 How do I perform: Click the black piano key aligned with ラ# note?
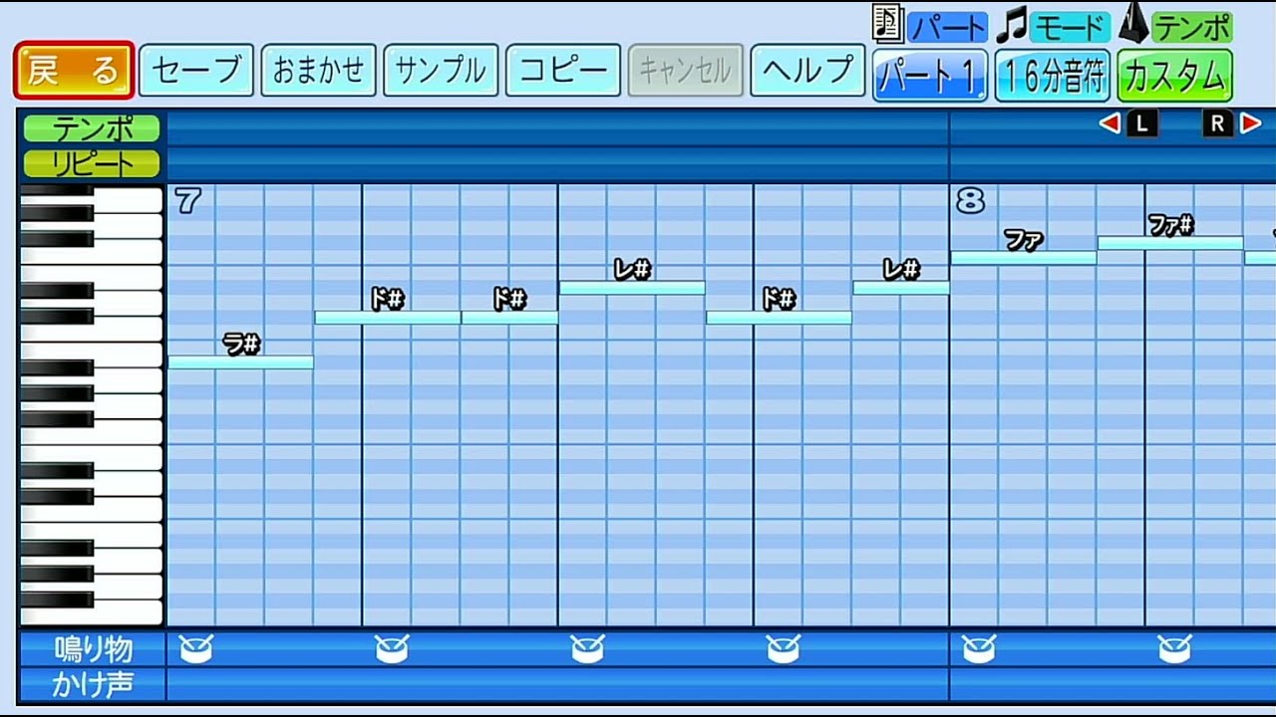[x=57, y=367]
